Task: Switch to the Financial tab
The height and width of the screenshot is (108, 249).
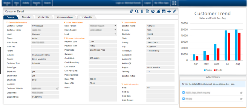Action: [26, 17]
